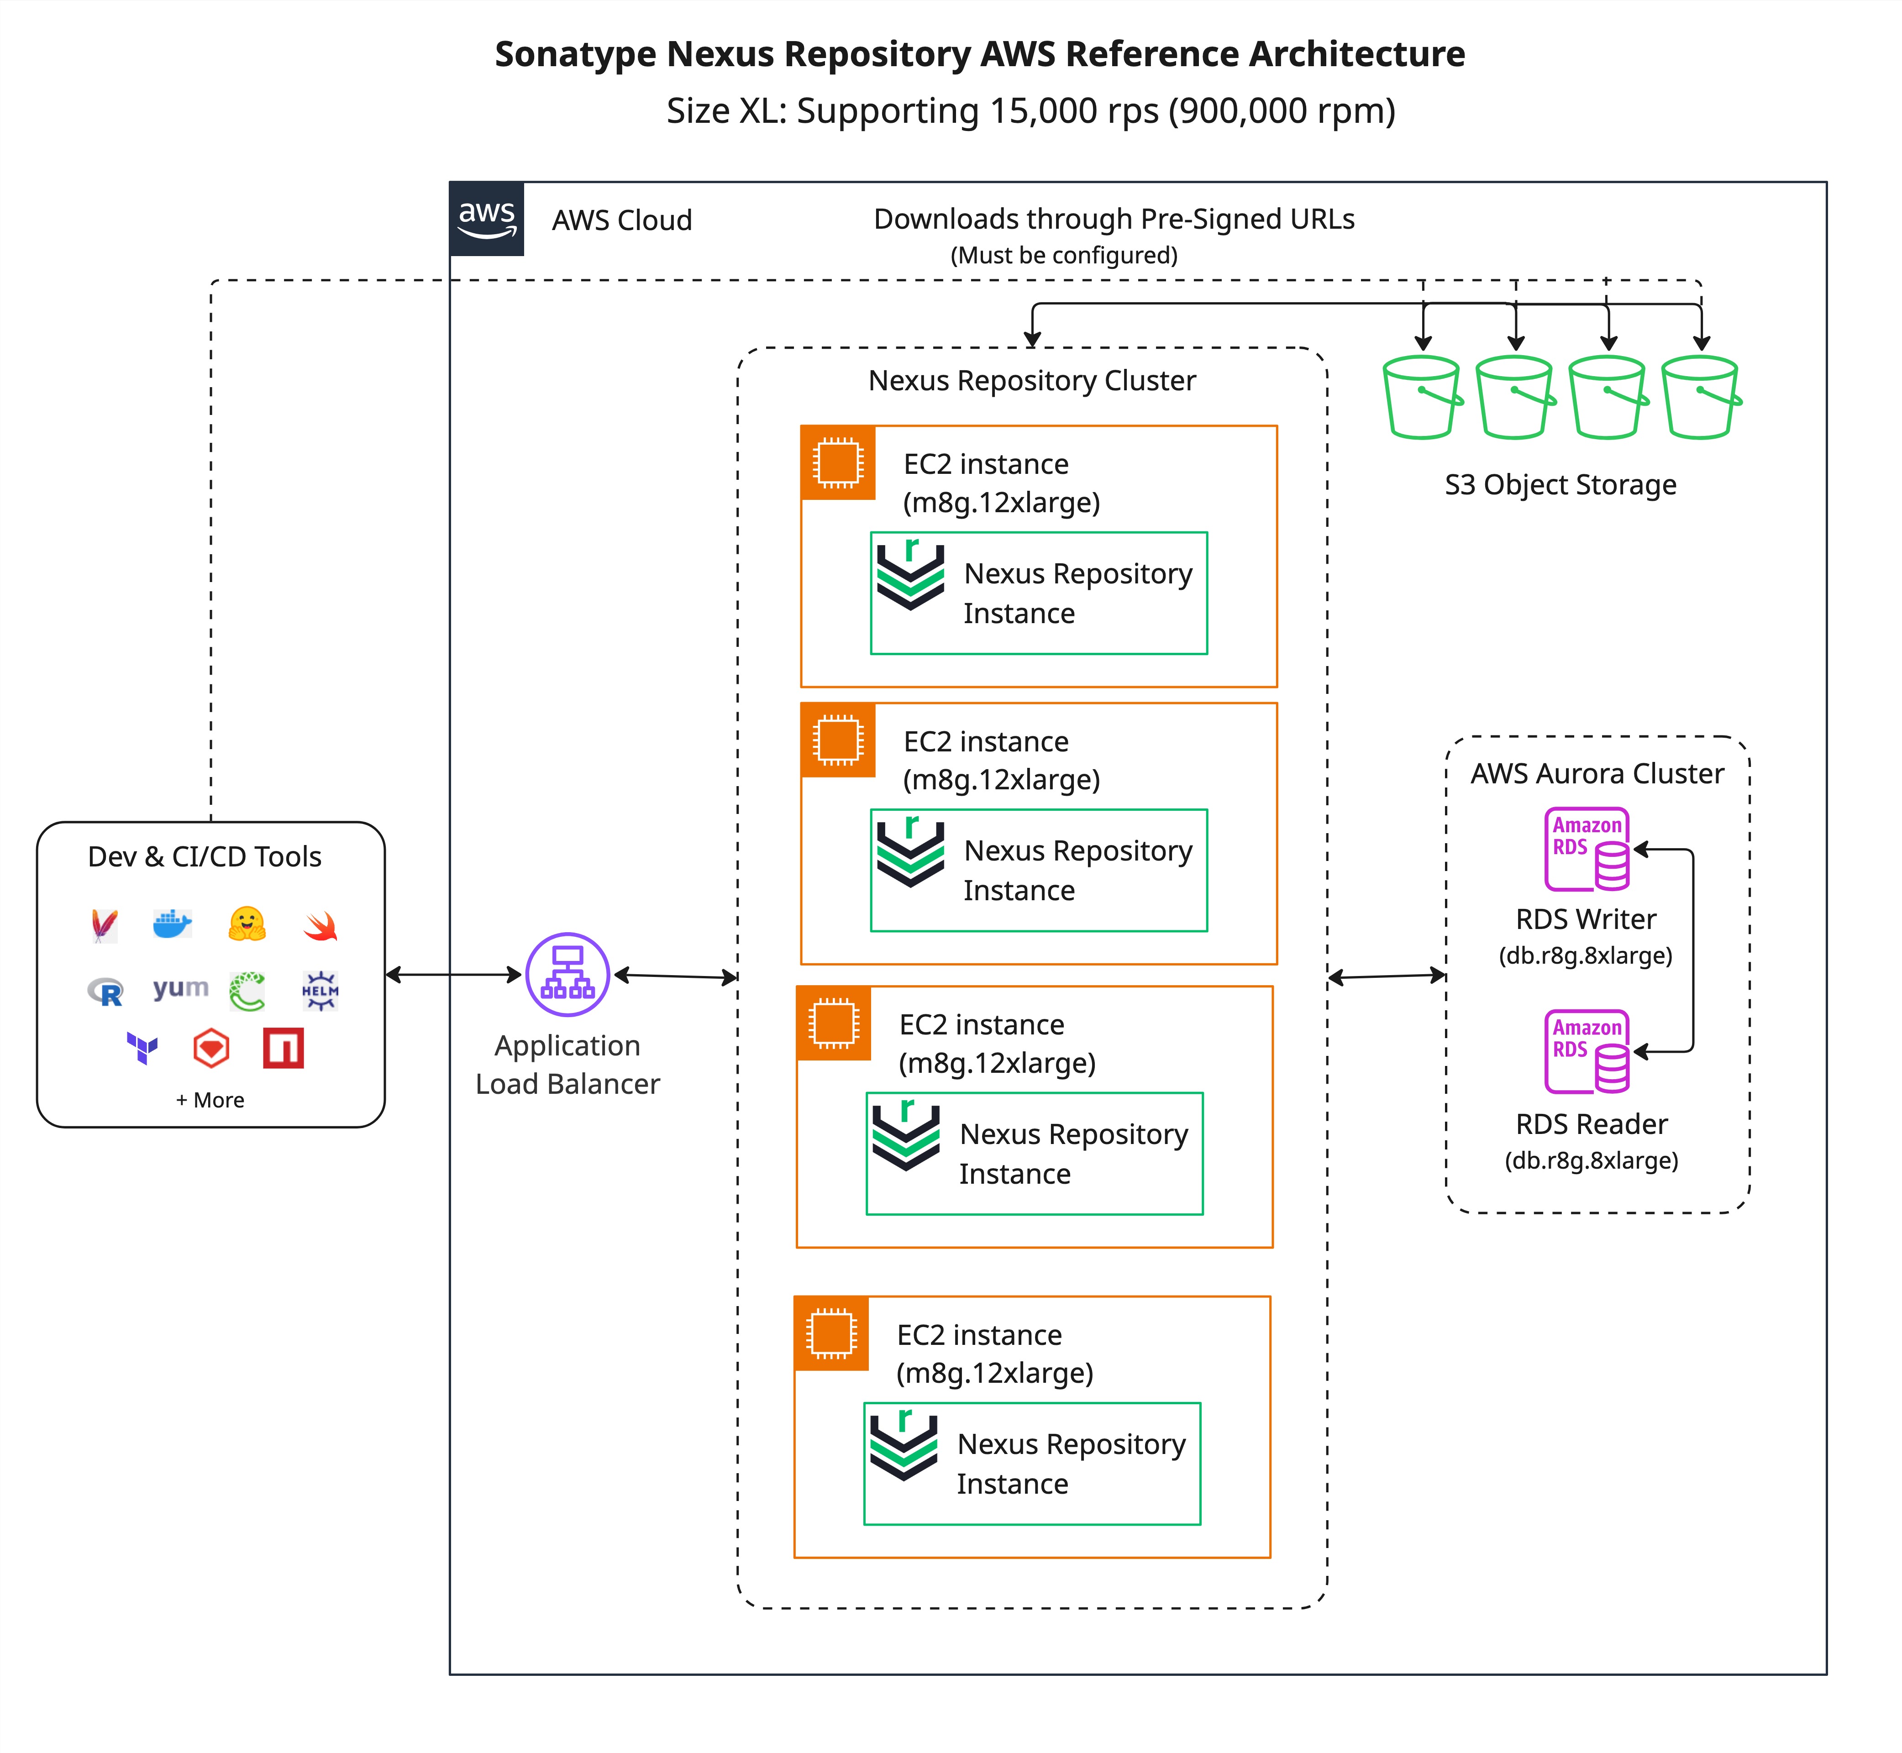The height and width of the screenshot is (1753, 1902).
Task: Click the third S3 bucket from left
Action: tap(1608, 398)
